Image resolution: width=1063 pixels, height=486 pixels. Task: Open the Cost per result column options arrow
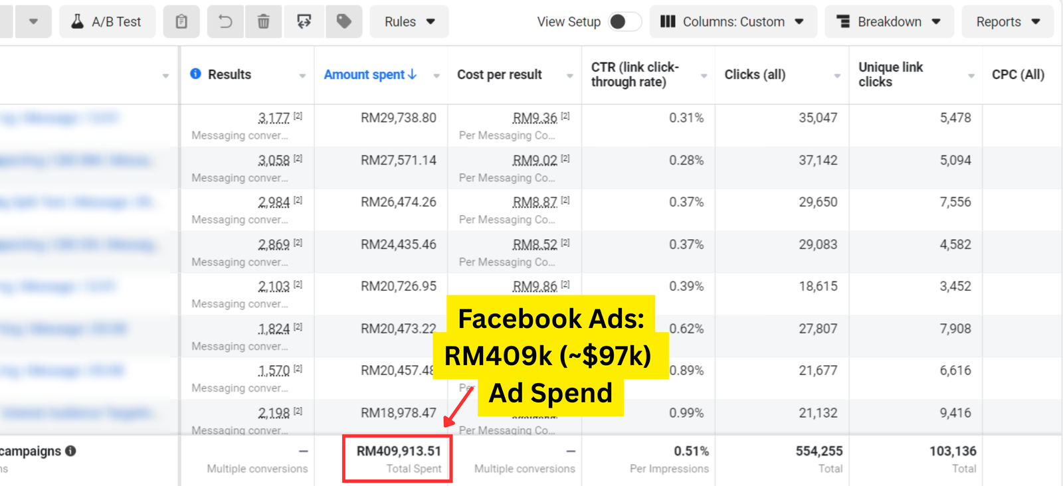[x=570, y=76]
